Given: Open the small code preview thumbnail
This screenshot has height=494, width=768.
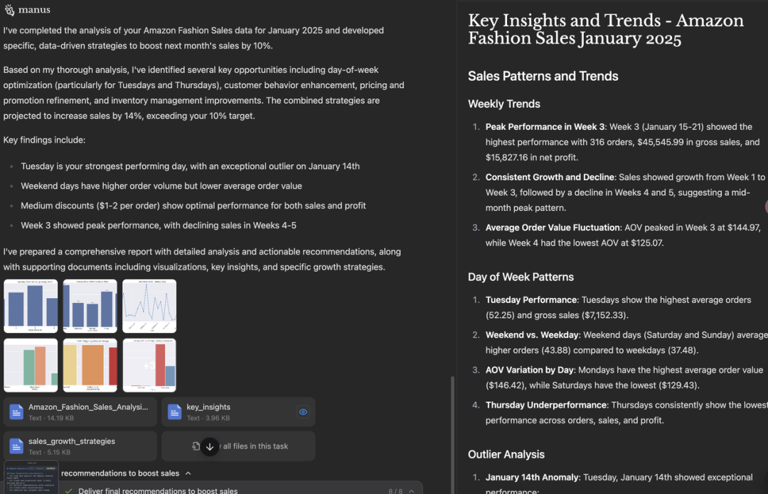Looking at the screenshot, I should (x=31, y=476).
